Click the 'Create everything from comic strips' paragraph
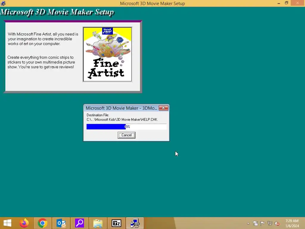Screen dimensions: 305x229 click(41, 62)
